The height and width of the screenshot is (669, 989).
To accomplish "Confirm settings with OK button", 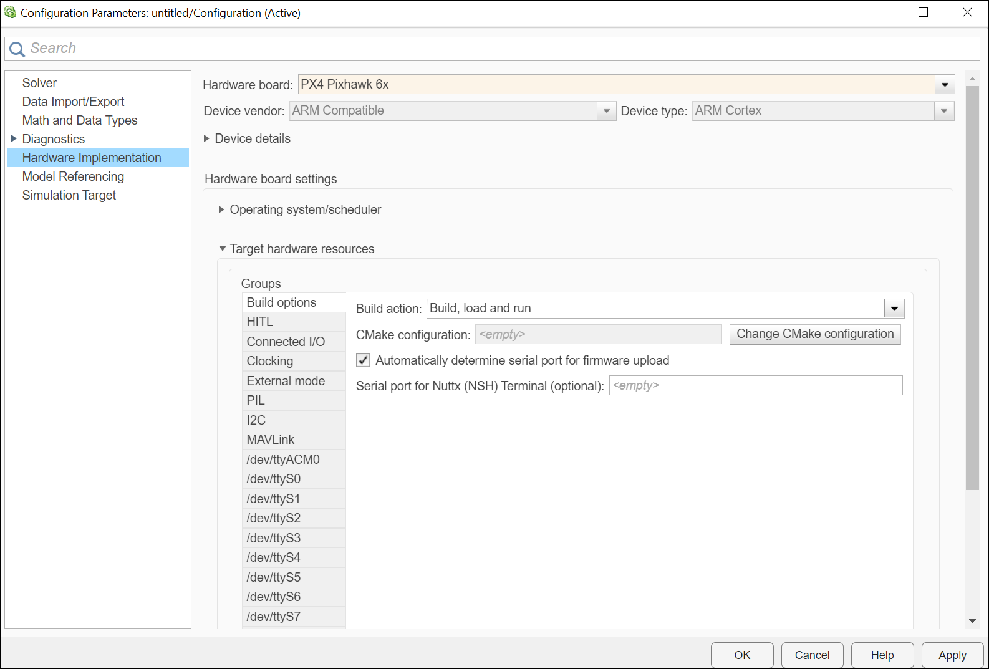I will (x=742, y=655).
